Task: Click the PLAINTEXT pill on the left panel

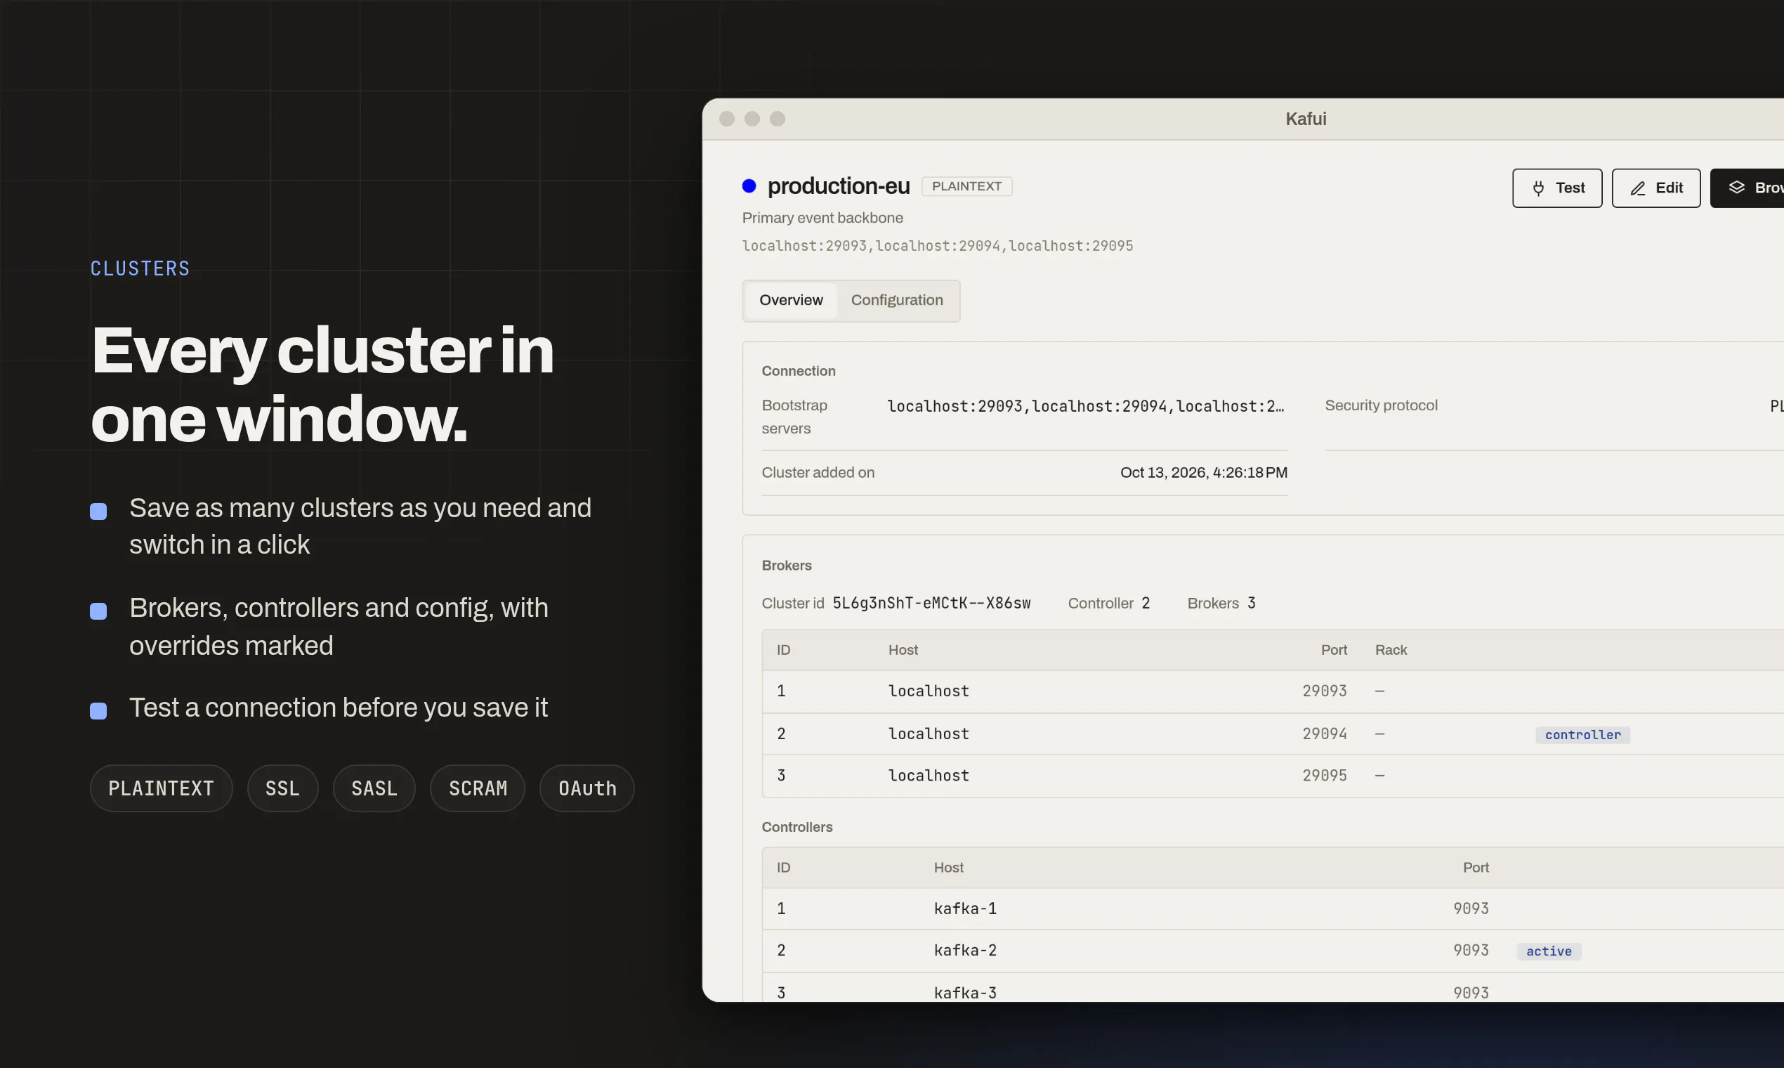Action: point(161,789)
